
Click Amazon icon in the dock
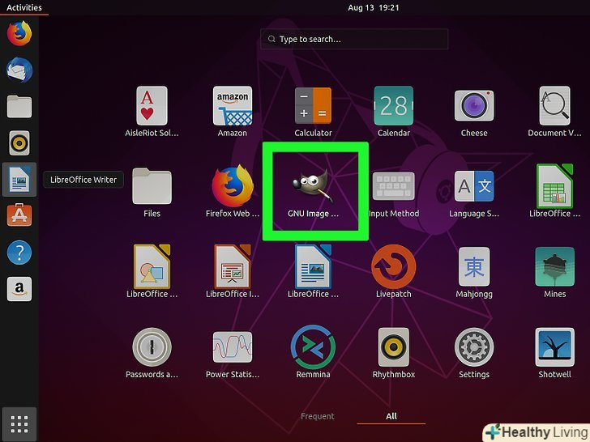19,289
